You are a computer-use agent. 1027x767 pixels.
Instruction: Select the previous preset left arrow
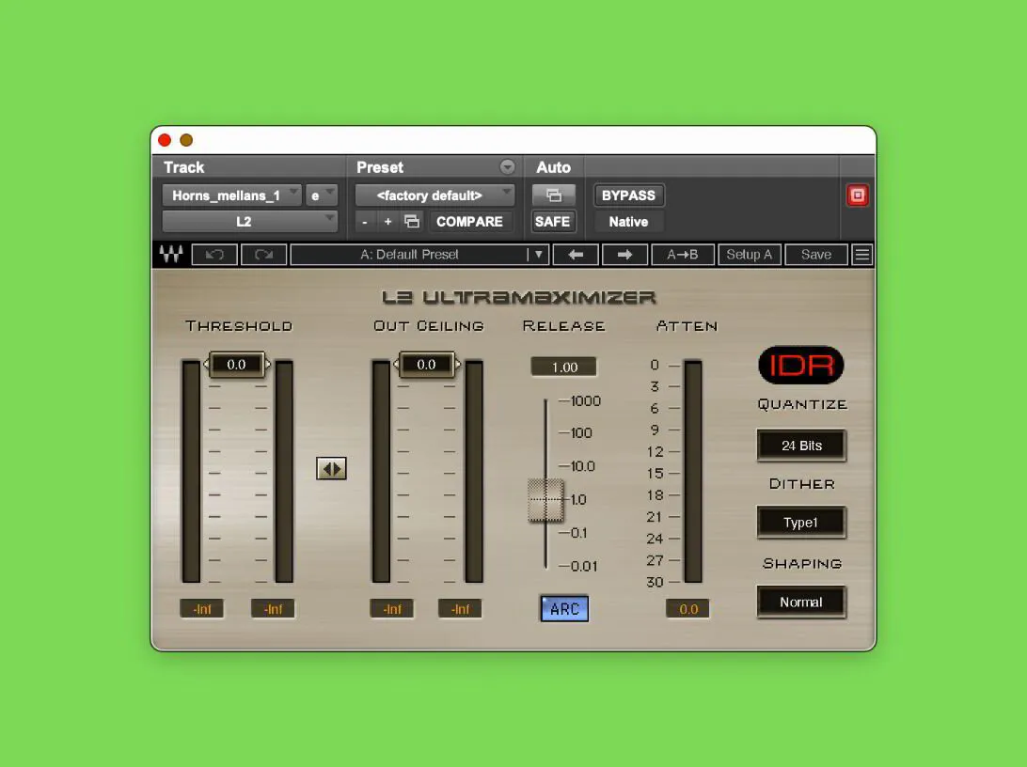pyautogui.click(x=576, y=254)
